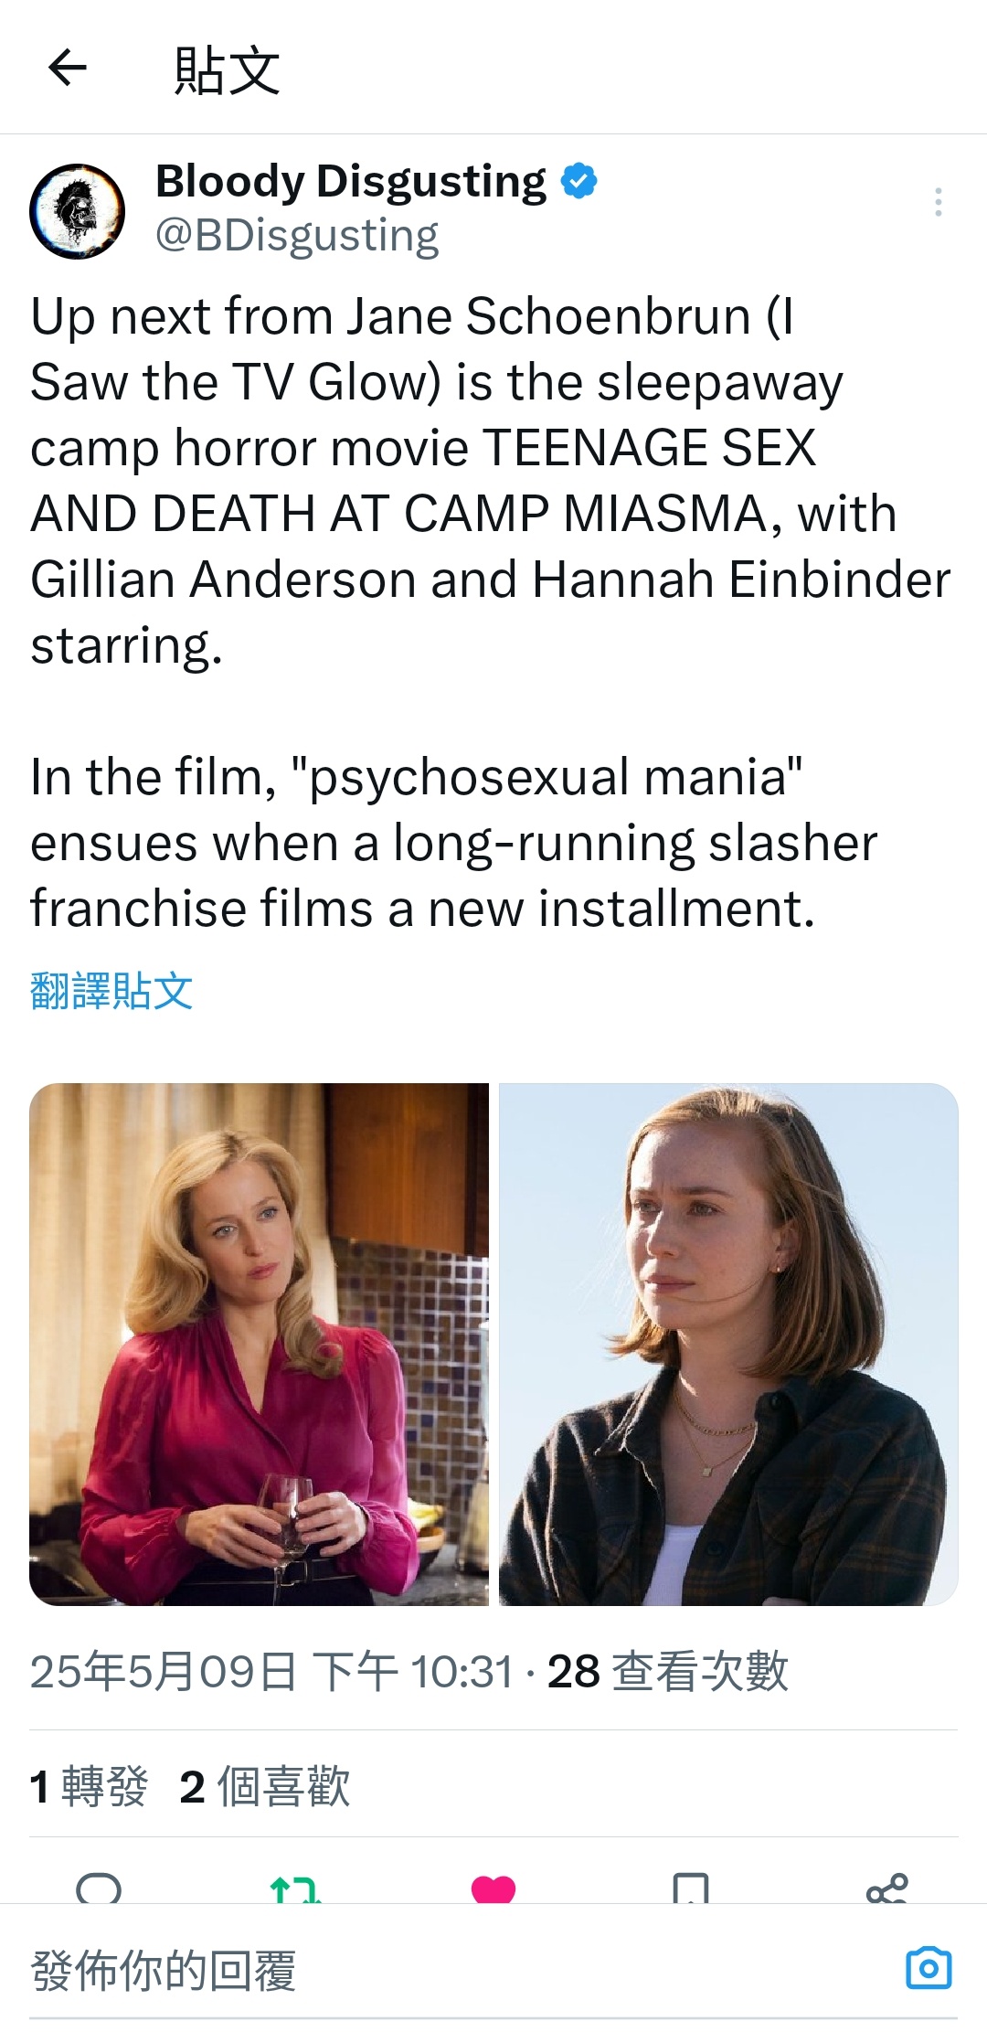
Task: View the 28 查看次數 view count
Action: (668, 1672)
